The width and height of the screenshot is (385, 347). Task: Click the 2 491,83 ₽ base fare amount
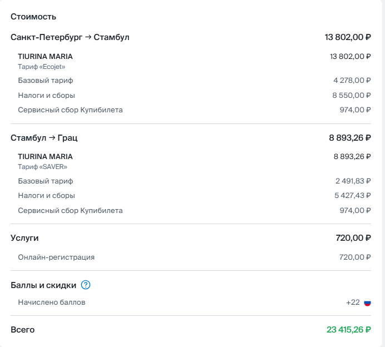click(x=353, y=181)
